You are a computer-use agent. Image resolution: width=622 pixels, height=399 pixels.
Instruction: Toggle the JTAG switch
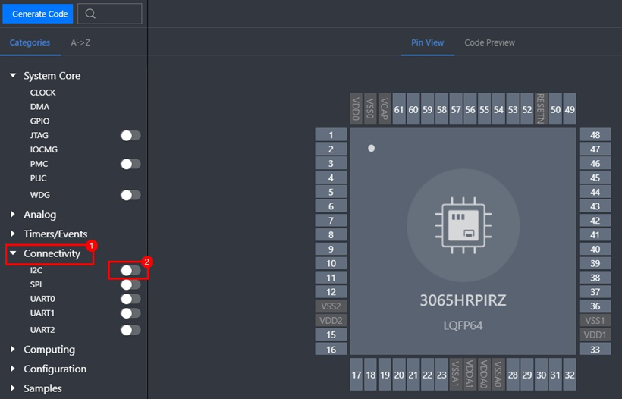tap(130, 135)
